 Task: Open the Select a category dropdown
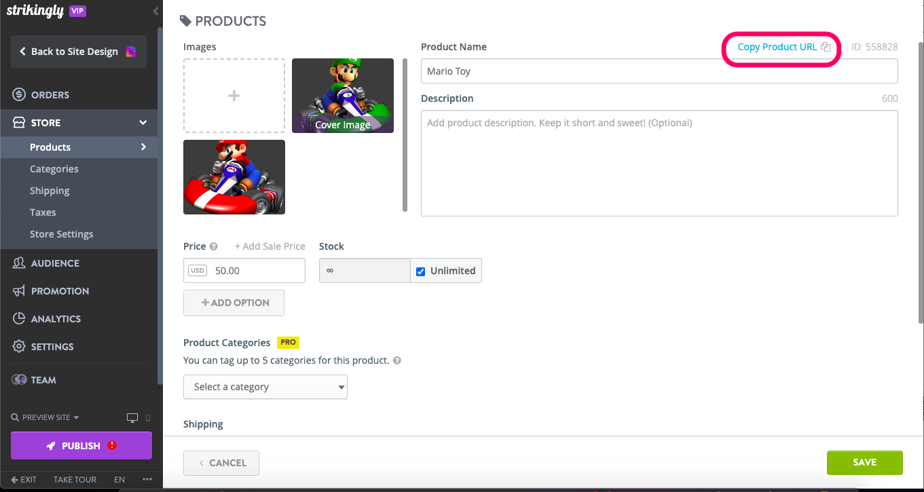[x=265, y=387]
